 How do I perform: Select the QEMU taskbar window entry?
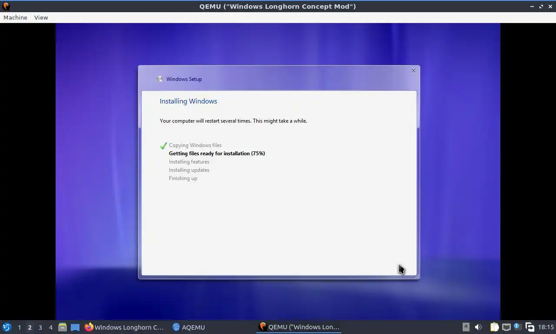[x=299, y=327]
